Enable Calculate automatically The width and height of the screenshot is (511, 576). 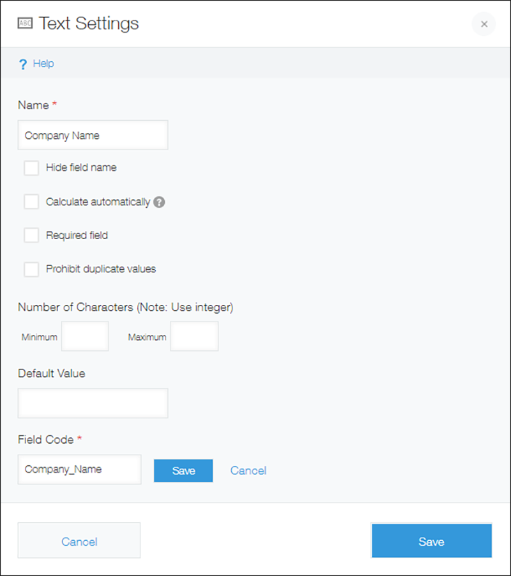[31, 201]
